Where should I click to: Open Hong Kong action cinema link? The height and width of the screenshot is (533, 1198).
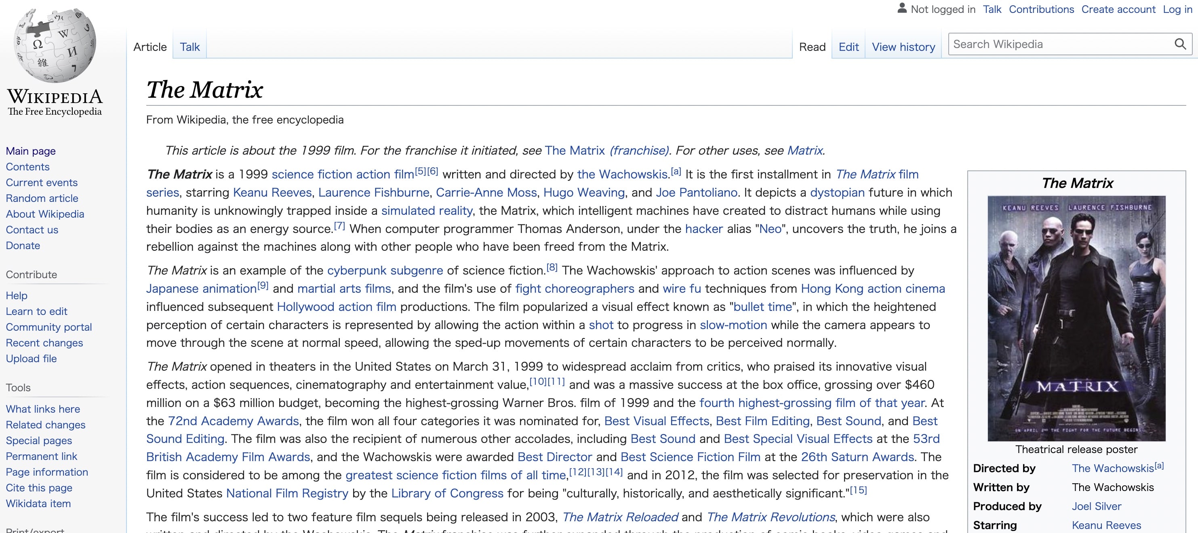tap(872, 289)
